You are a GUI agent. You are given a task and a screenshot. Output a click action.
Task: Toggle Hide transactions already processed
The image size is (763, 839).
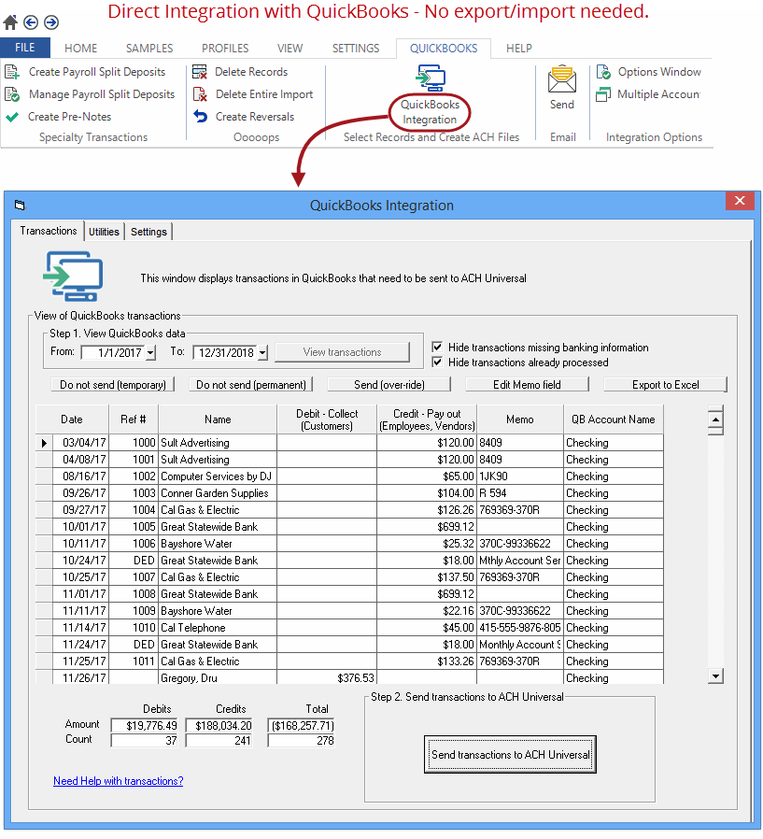pos(437,363)
